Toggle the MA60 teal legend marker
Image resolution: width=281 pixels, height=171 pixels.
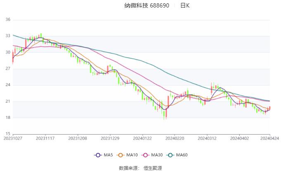point(170,155)
